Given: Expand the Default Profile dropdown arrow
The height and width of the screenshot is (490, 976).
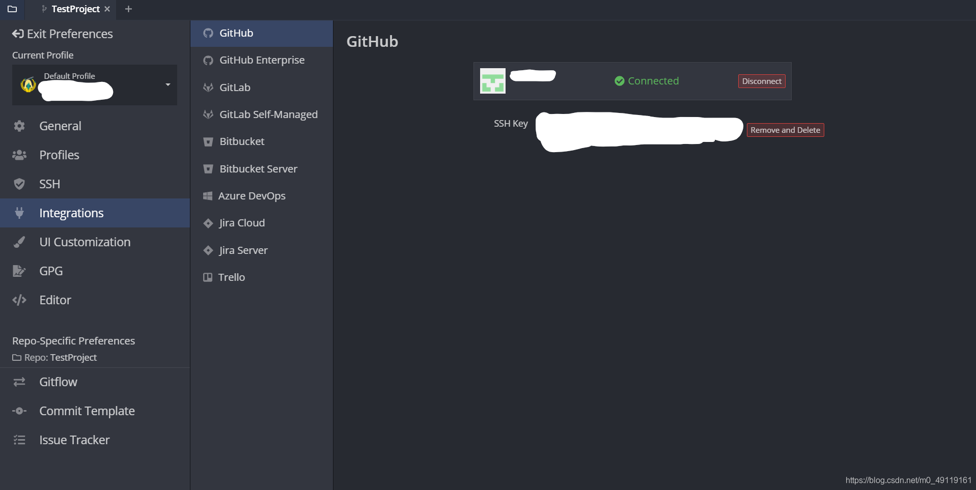Looking at the screenshot, I should [x=168, y=84].
